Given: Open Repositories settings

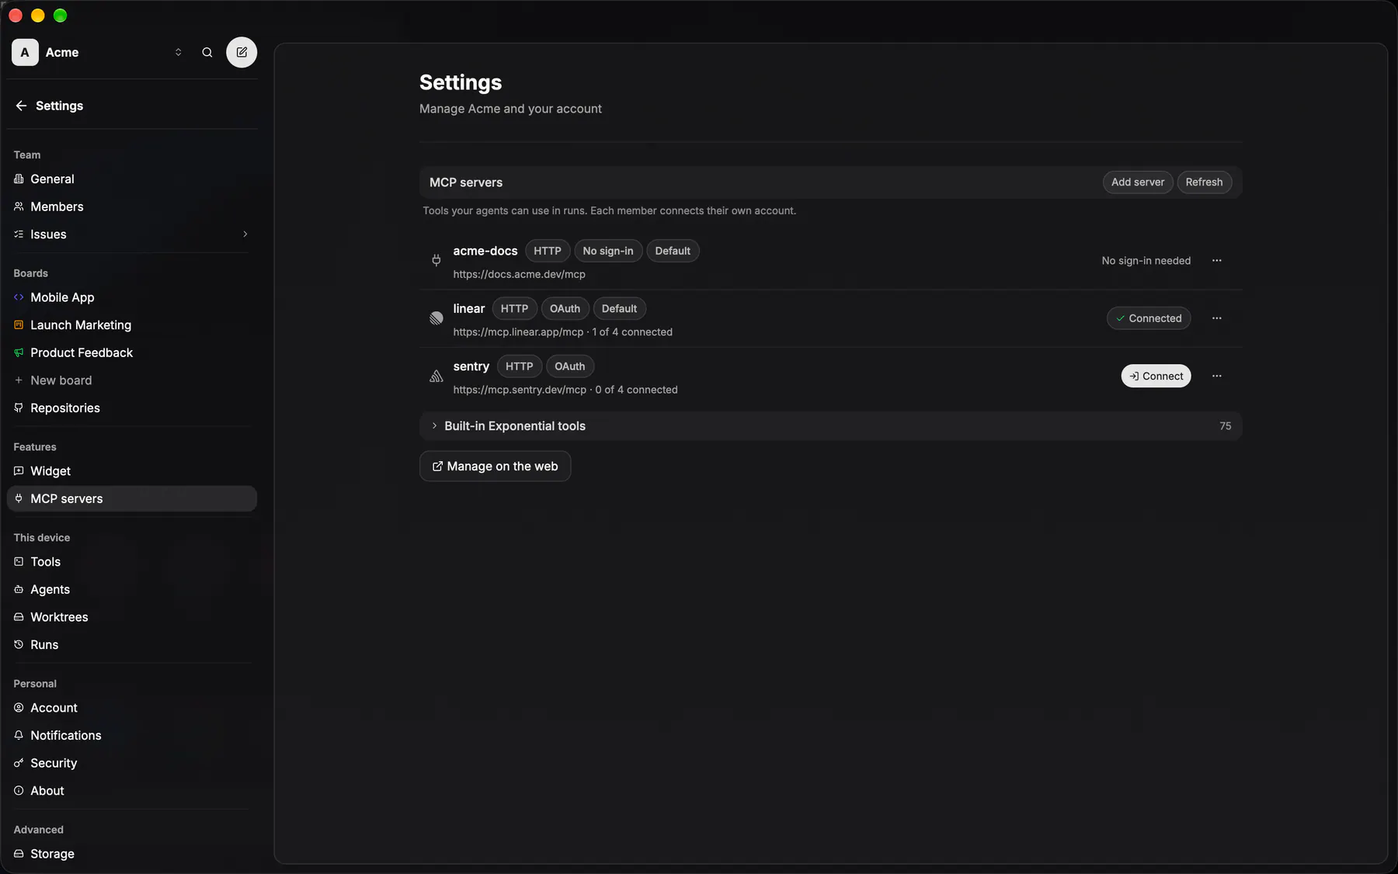Looking at the screenshot, I should pyautogui.click(x=131, y=408).
